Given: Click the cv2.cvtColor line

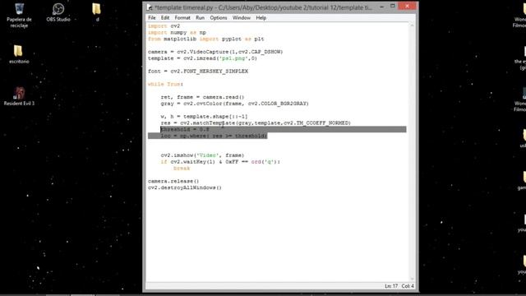Looking at the screenshot, I should tap(234, 104).
